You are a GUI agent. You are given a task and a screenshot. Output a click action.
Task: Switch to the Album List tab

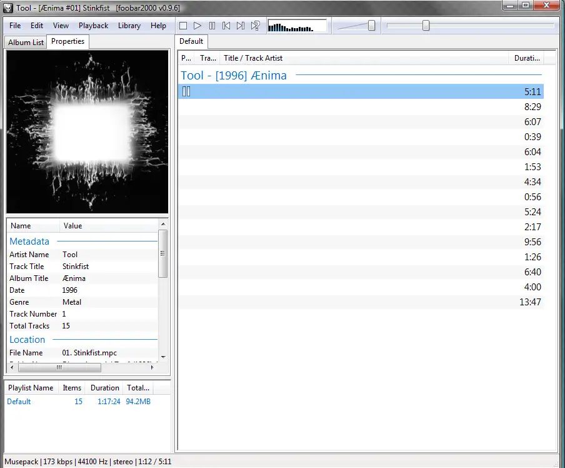[x=26, y=42]
